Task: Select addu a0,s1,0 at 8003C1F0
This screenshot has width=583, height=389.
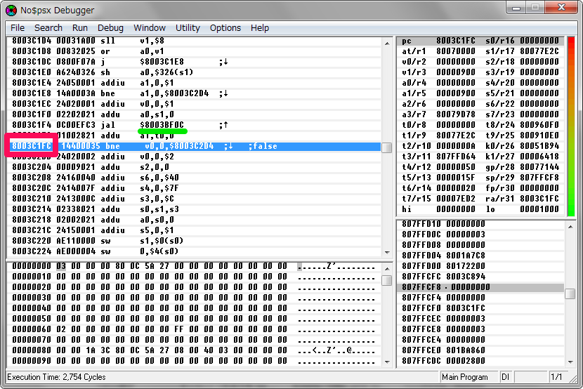Action: click(194, 114)
